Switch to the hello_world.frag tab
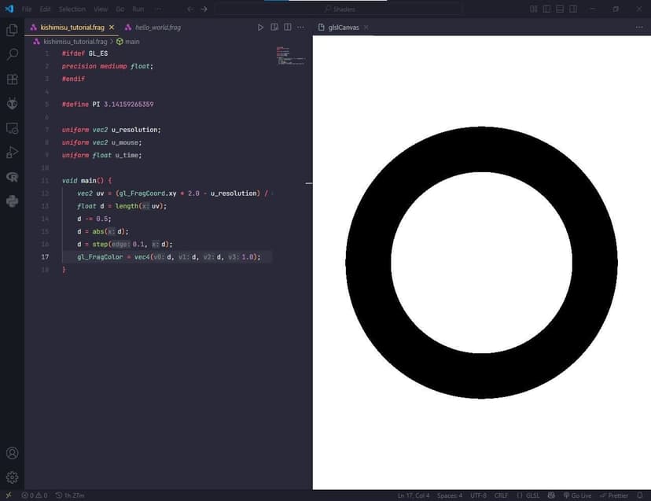 point(157,27)
